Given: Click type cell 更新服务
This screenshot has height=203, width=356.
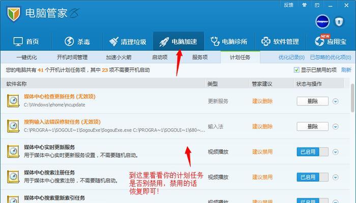Looking at the screenshot, I should tap(218, 101).
